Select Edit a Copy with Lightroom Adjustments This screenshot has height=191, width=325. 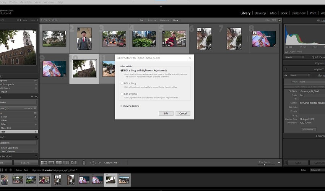click(x=122, y=70)
